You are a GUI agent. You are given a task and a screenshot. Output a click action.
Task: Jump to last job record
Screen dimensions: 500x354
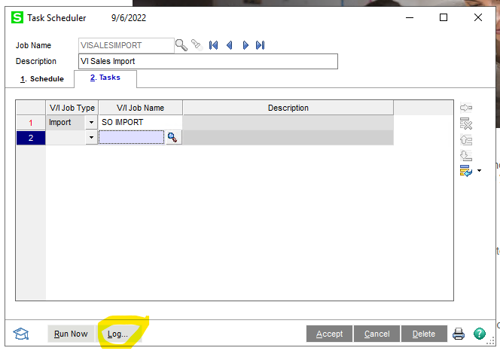click(261, 45)
